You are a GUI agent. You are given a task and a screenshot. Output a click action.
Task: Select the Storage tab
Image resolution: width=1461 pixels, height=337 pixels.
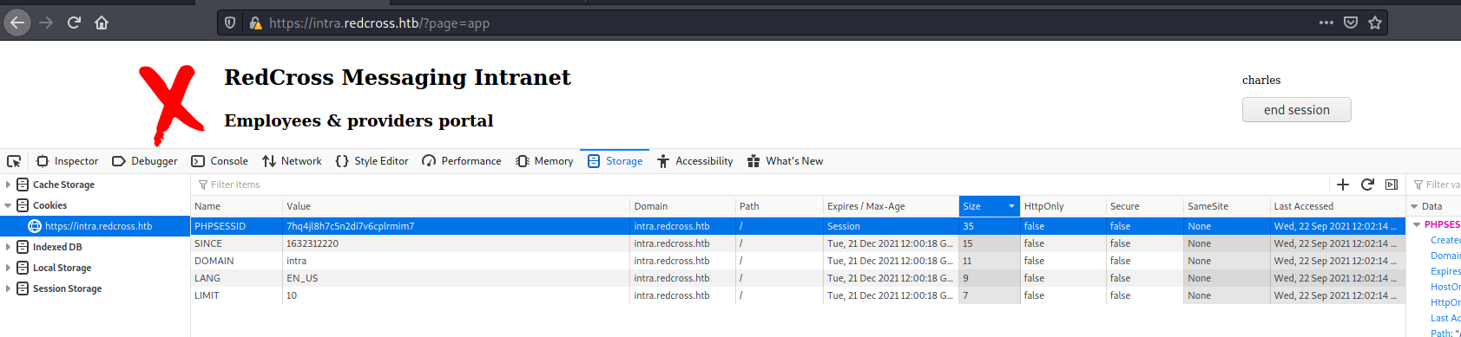(615, 161)
